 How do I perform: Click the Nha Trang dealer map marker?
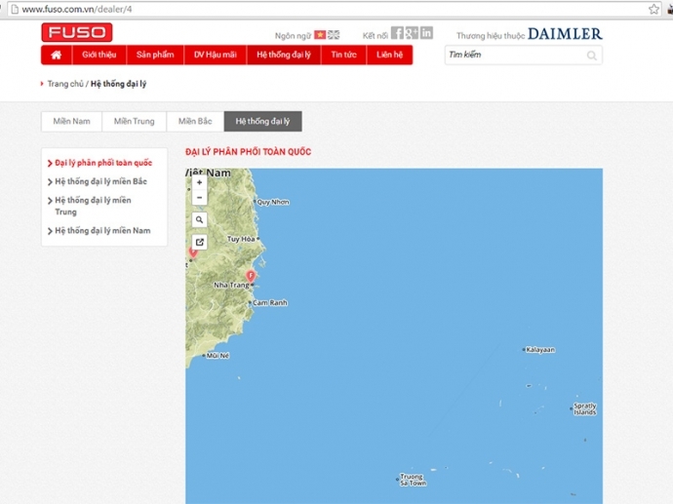point(251,277)
